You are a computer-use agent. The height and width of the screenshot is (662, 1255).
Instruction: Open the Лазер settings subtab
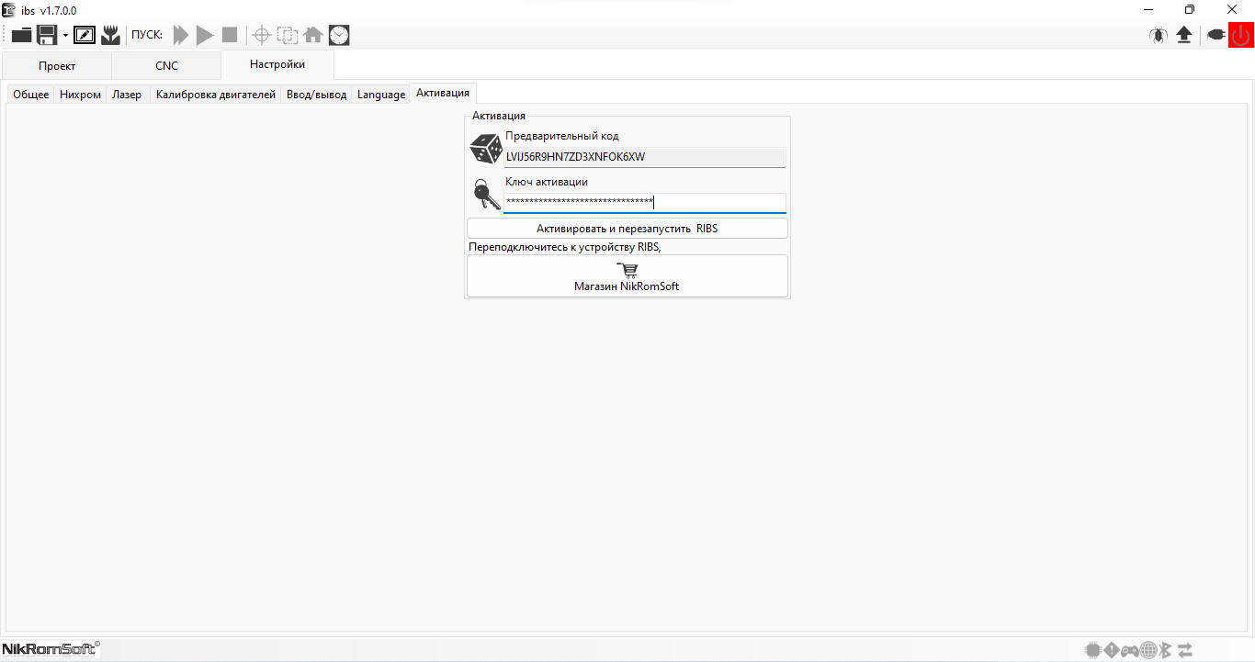[x=127, y=95]
